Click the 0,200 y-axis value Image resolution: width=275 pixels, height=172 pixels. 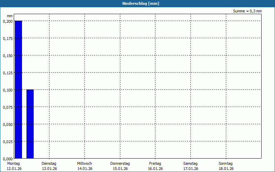(x=8, y=21)
